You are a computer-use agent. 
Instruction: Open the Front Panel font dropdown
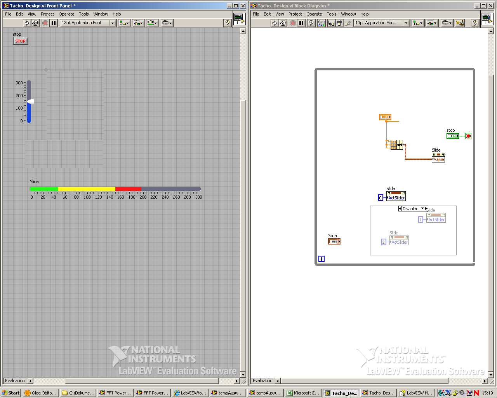[x=88, y=23]
